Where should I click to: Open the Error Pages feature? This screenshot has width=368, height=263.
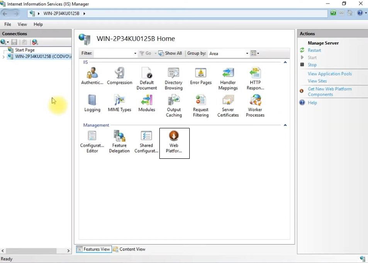click(201, 76)
